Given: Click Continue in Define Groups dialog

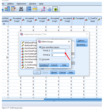Looking at the screenshot, I should pyautogui.click(x=44, y=65).
